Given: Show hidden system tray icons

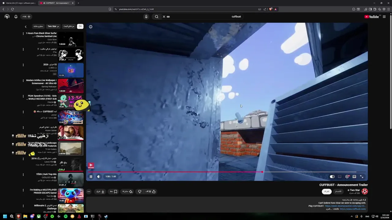Looking at the screenshot, I should (351, 216).
